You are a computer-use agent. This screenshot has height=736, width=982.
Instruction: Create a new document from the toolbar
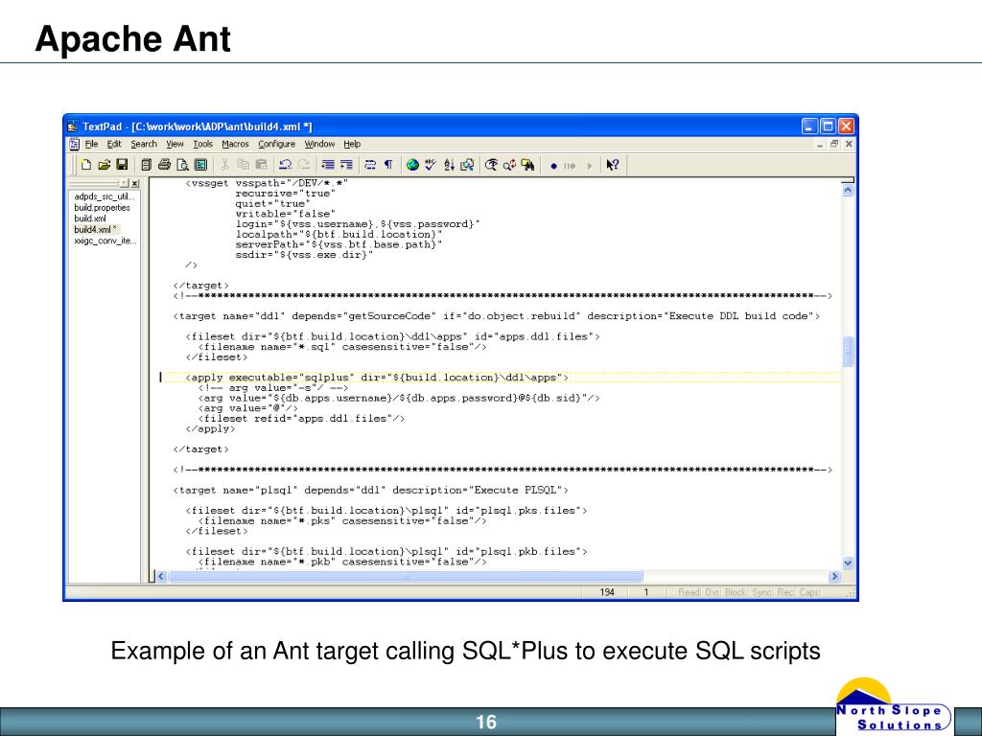point(86,165)
